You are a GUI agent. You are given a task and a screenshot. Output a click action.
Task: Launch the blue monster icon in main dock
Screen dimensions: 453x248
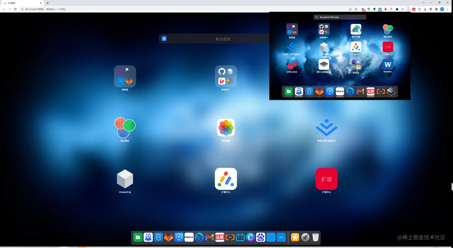tap(148, 237)
